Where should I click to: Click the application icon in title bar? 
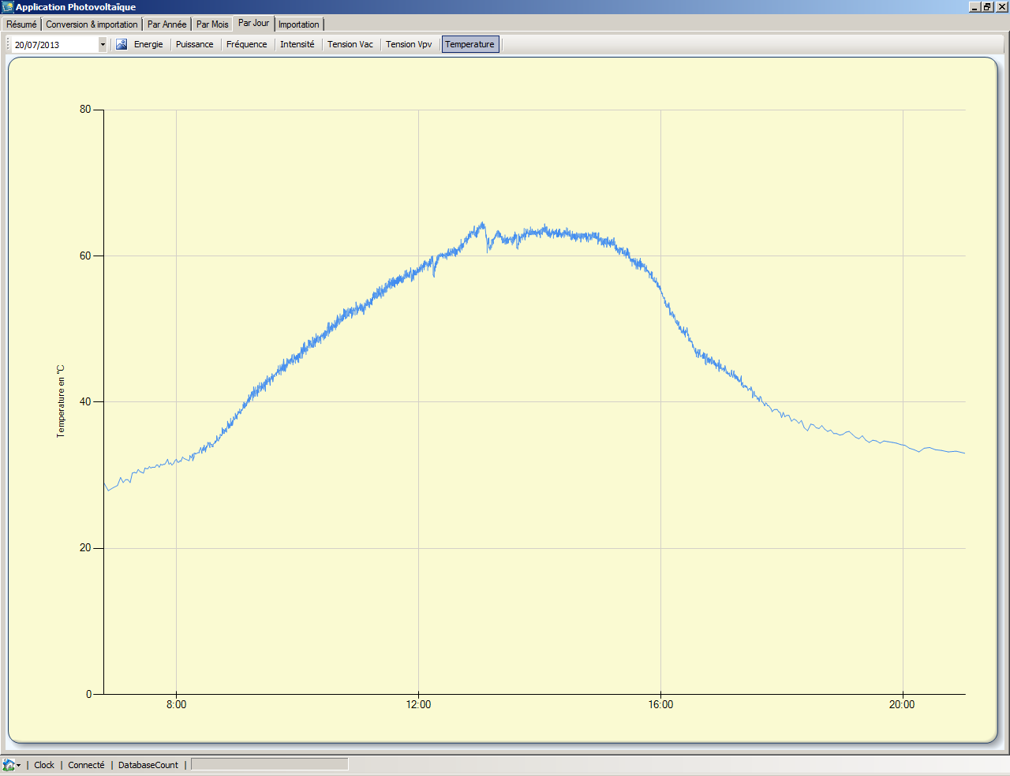(x=8, y=7)
